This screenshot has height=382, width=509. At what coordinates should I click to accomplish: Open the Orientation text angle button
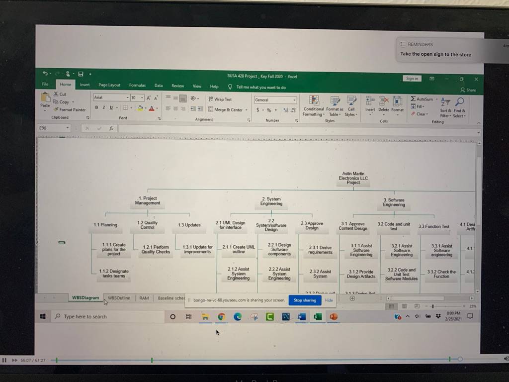click(x=194, y=98)
